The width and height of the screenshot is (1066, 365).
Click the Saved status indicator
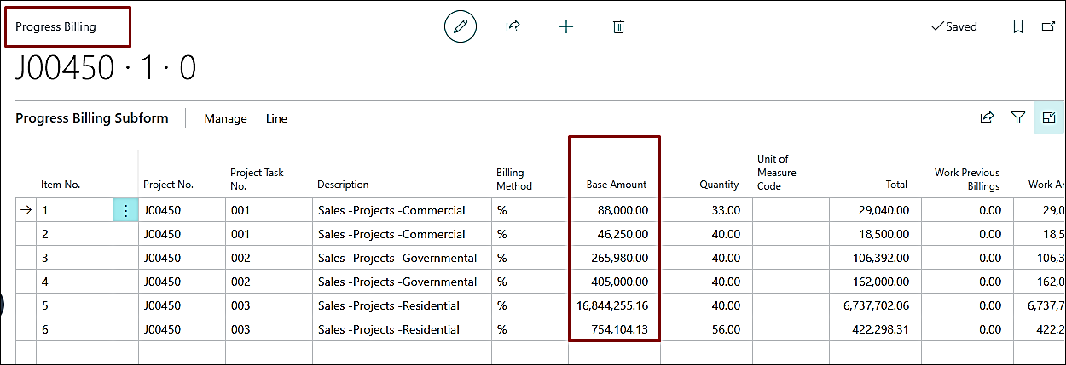[x=953, y=26]
